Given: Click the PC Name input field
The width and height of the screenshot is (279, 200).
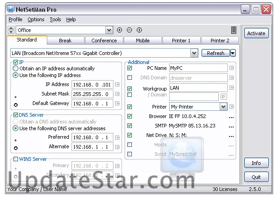Looking at the screenshot, I should (198, 68).
